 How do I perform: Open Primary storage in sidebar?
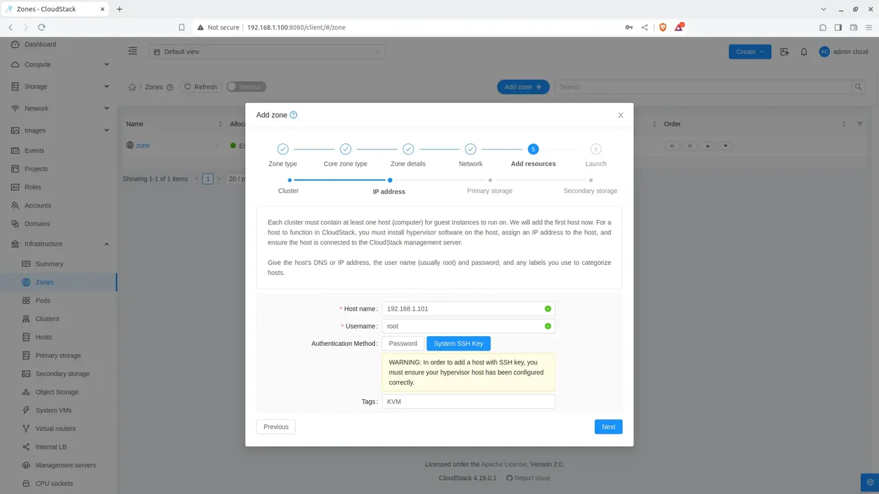[x=58, y=355]
